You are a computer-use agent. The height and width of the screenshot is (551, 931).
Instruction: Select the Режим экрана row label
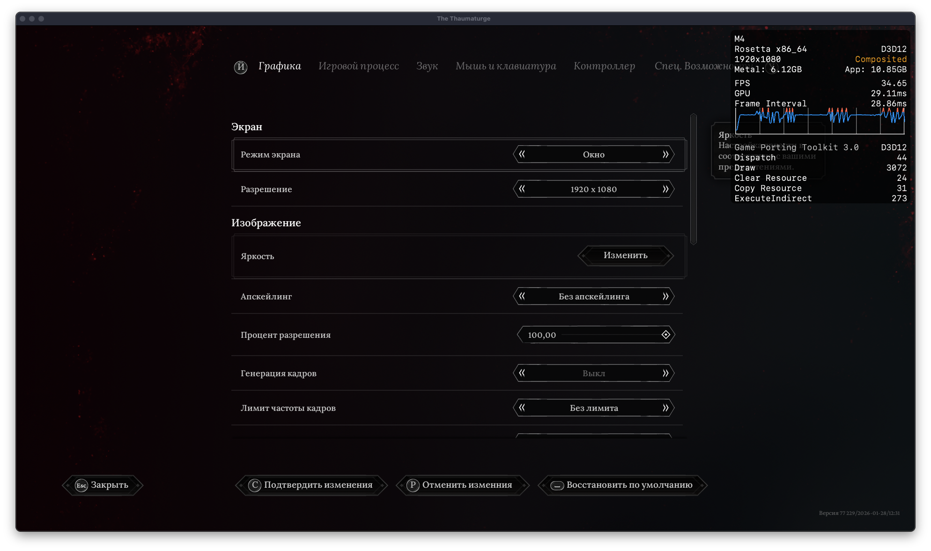click(270, 155)
